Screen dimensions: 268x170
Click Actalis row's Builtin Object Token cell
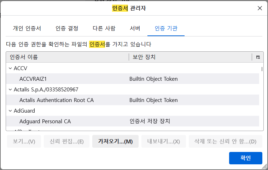(x=153, y=100)
